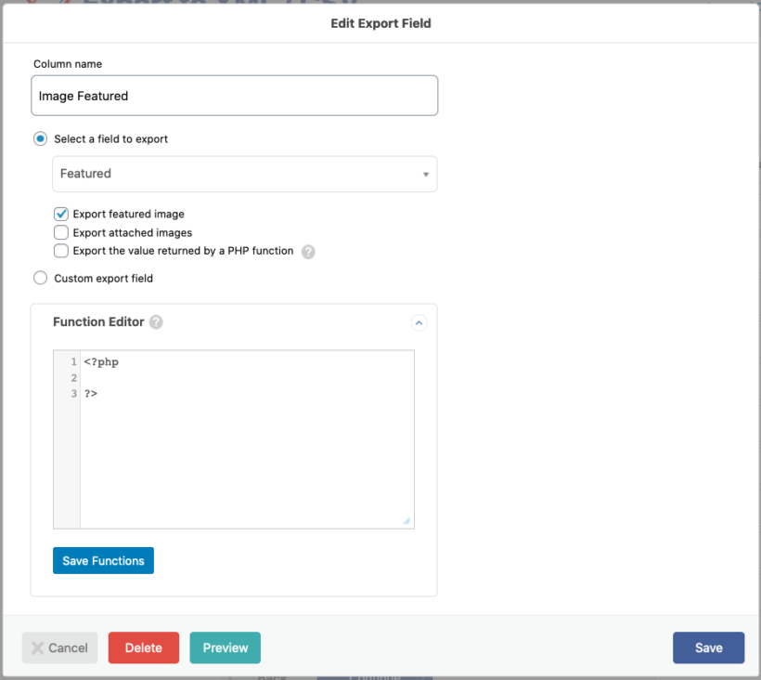Check Export value returned by PHP function
The height and width of the screenshot is (680, 761).
point(61,251)
